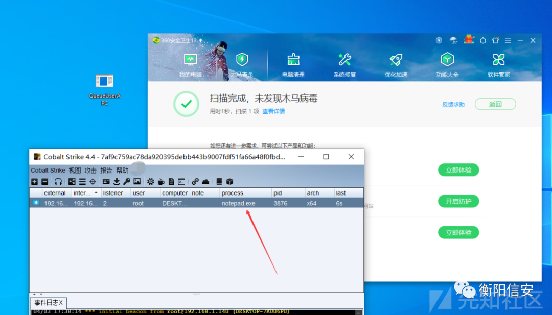The image size is (552, 315).
Task: Click the 返回 button in 360
Action: [495, 104]
